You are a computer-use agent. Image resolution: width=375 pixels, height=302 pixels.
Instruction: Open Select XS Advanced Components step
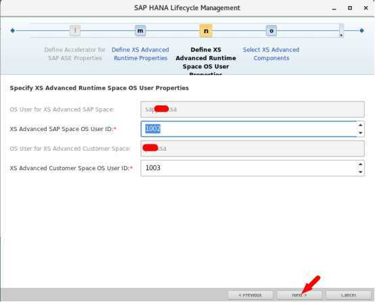(x=271, y=54)
